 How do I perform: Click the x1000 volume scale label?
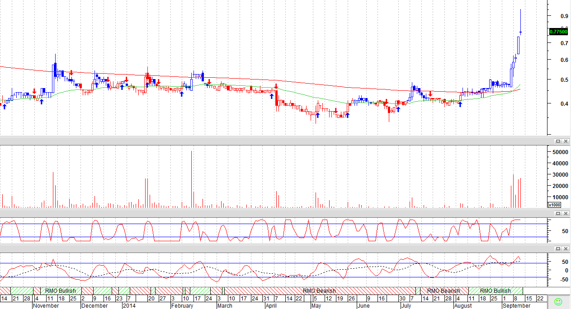(x=554, y=205)
